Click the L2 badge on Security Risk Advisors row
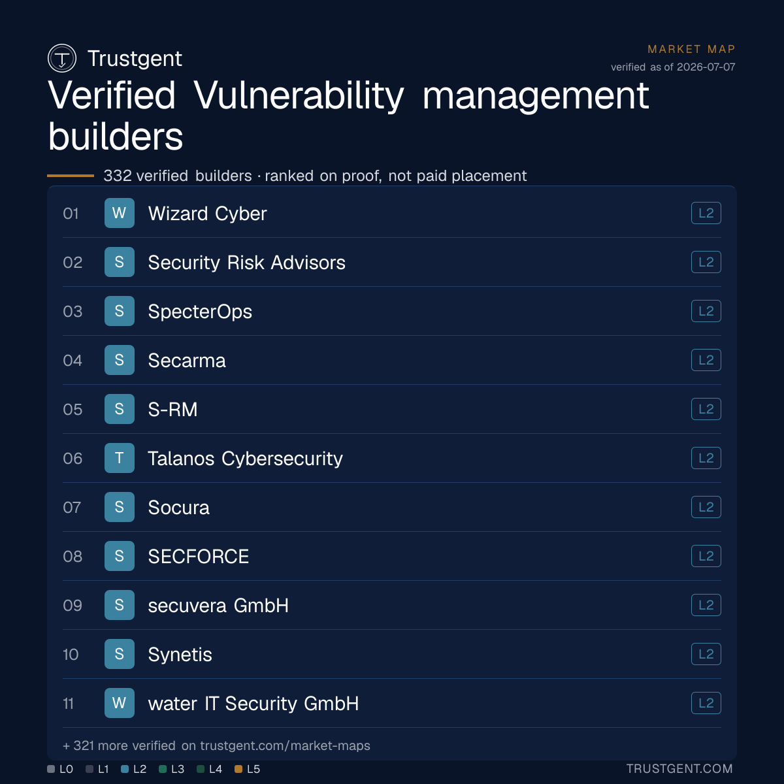 [x=706, y=262]
